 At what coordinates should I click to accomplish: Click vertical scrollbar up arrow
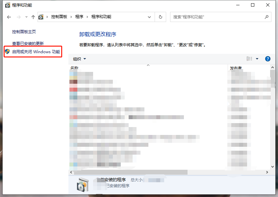click(272, 67)
